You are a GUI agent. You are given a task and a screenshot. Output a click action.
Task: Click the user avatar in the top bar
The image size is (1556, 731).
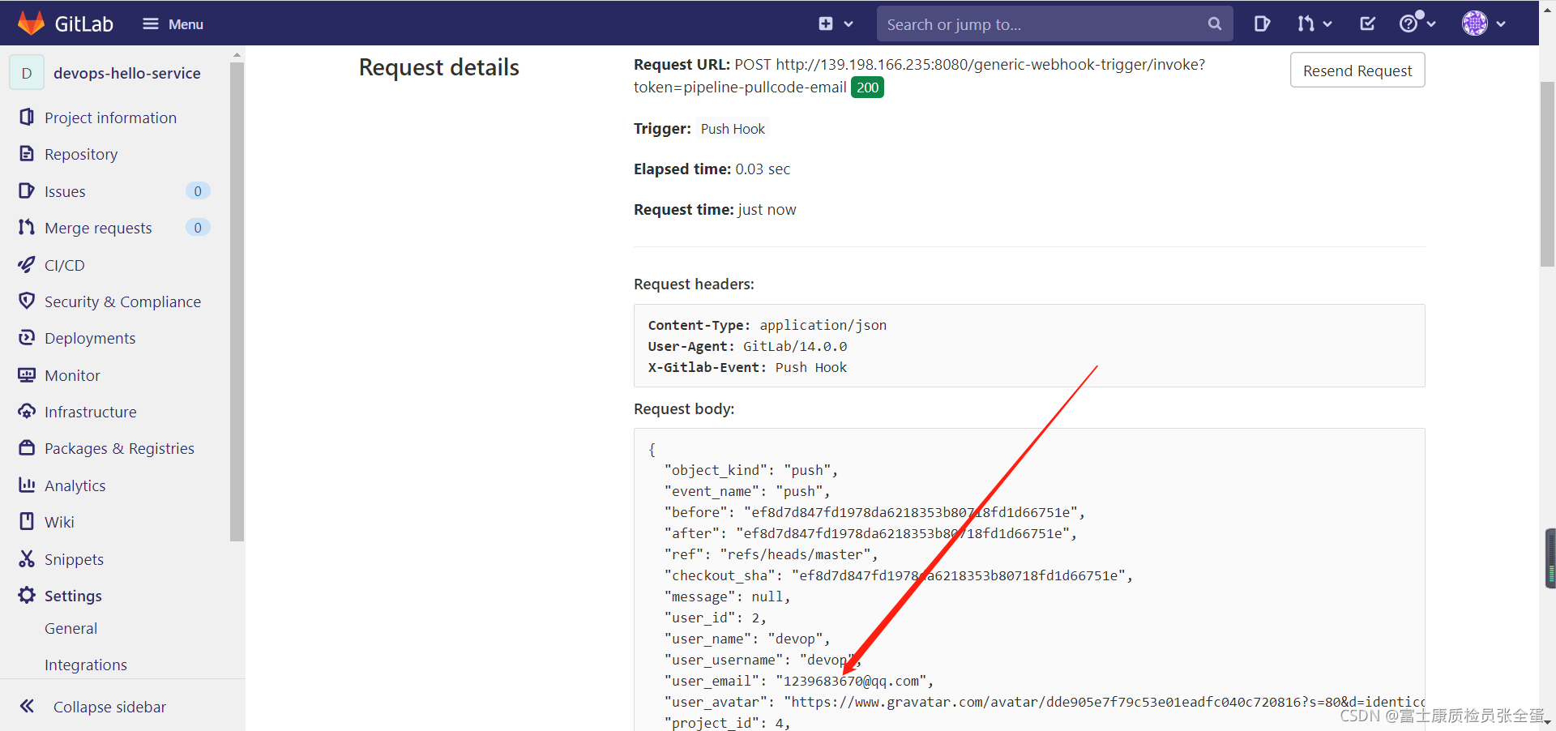point(1475,24)
